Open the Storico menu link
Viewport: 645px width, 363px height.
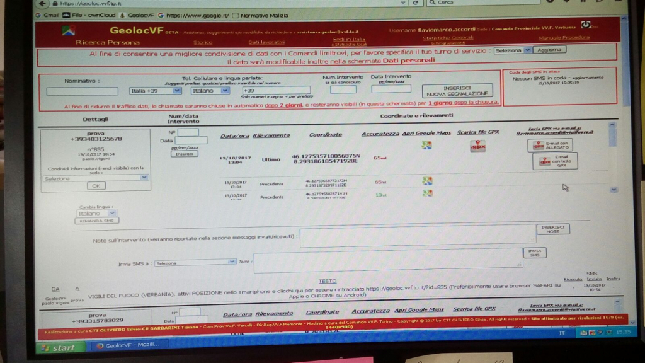point(203,42)
